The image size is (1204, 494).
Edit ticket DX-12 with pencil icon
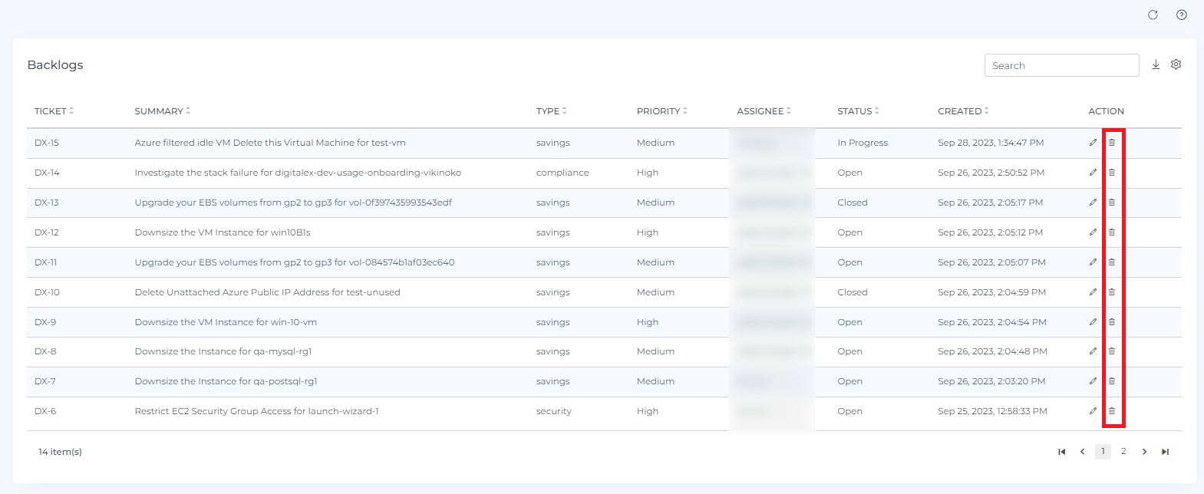click(x=1093, y=232)
